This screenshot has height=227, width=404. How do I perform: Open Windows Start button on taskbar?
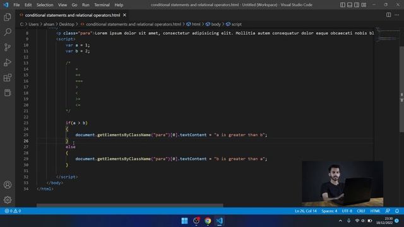pos(184,221)
